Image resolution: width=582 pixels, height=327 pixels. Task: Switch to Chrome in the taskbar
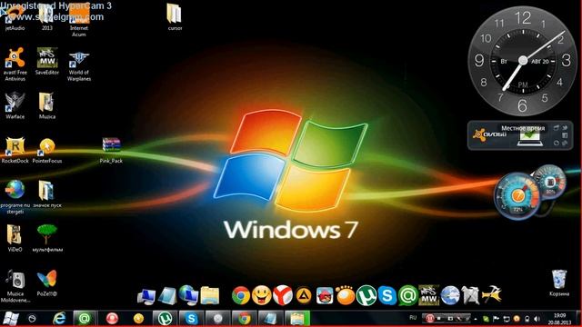click(245, 319)
